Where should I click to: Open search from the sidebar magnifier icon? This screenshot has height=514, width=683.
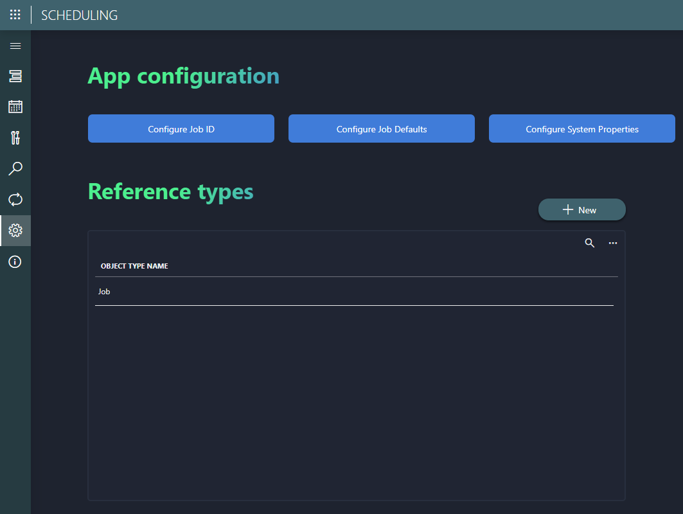(x=15, y=168)
